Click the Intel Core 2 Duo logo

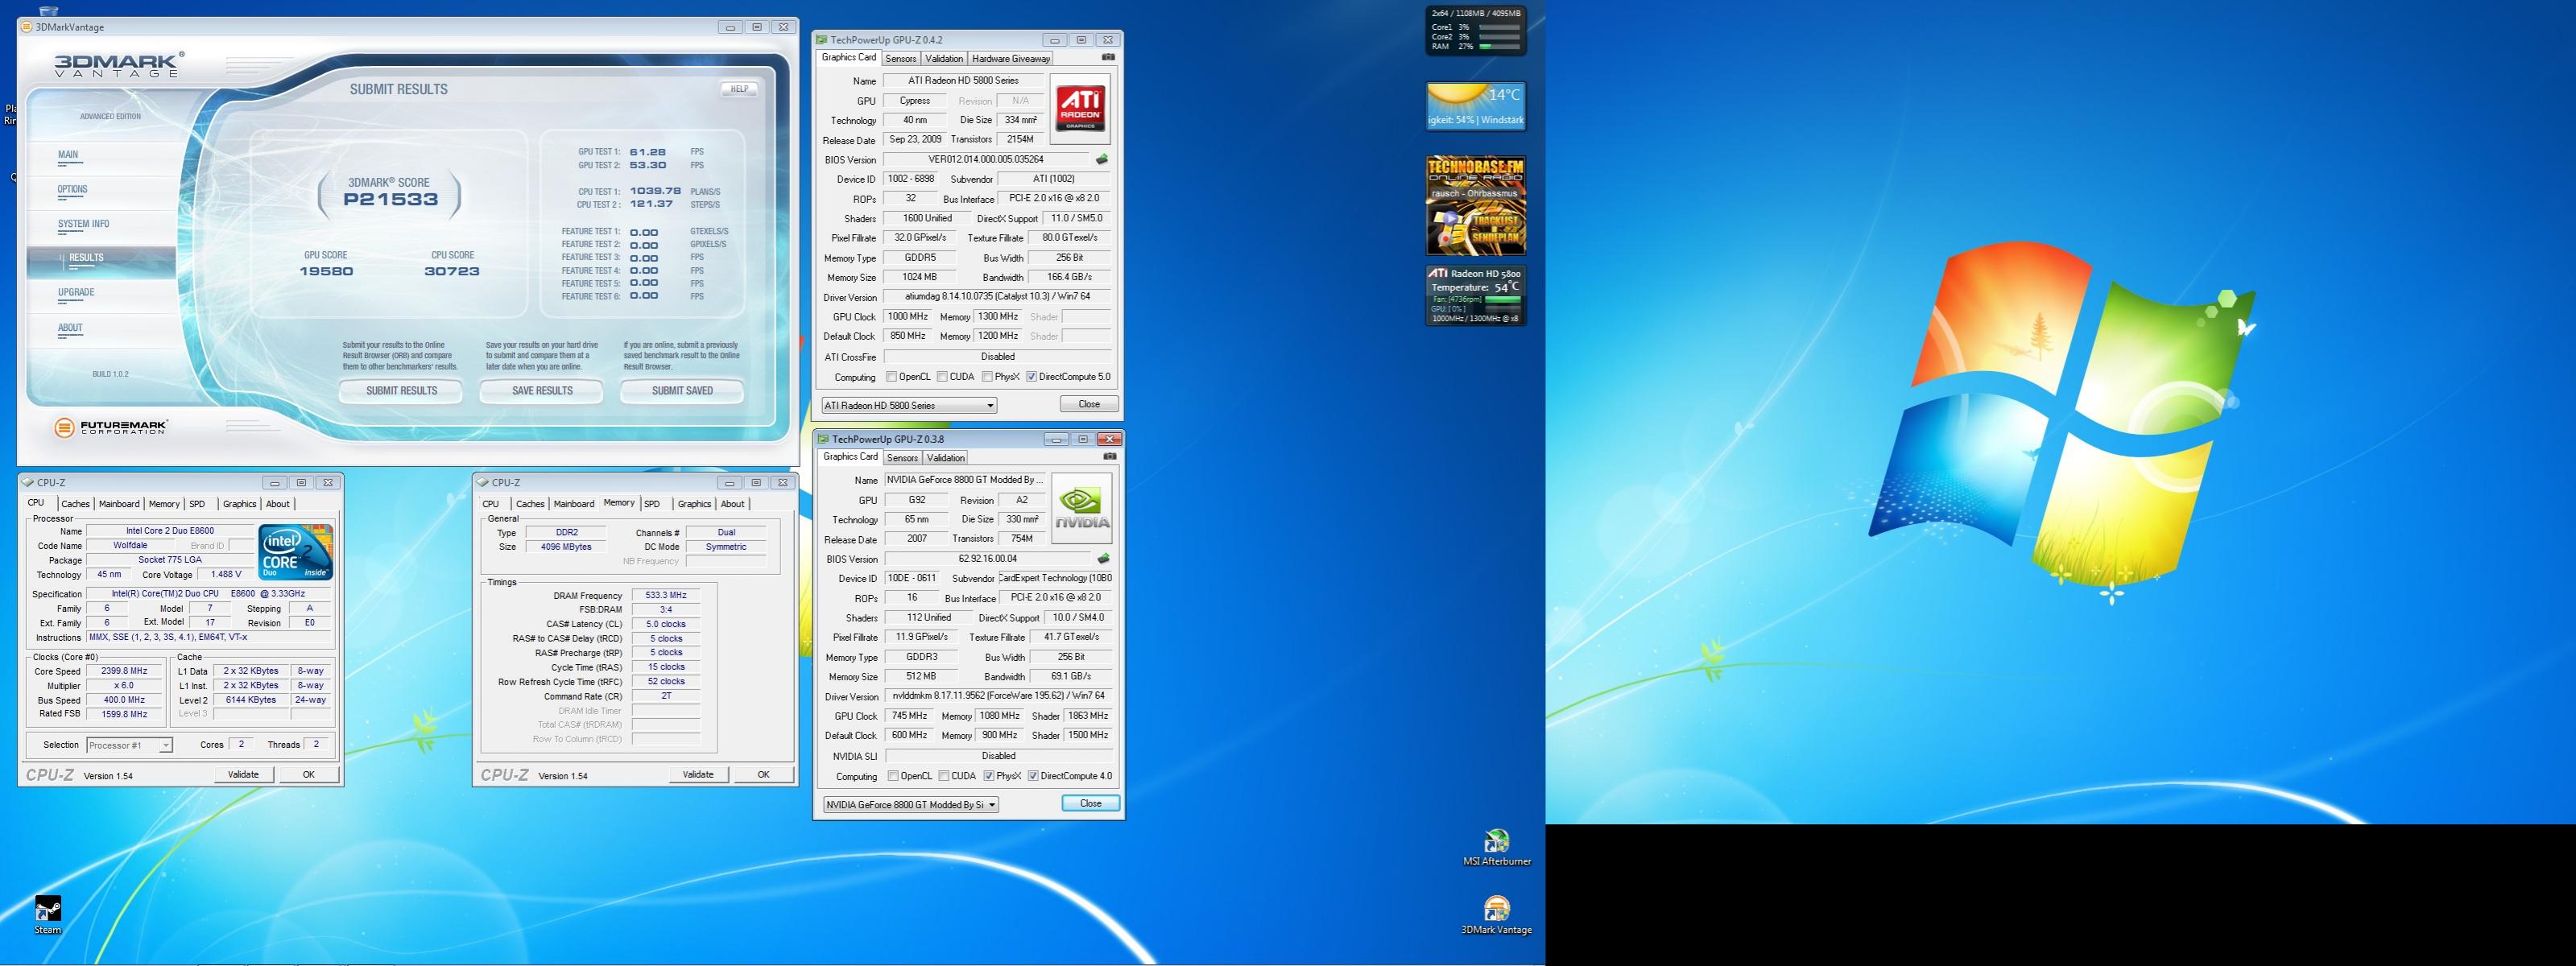pyautogui.click(x=296, y=552)
